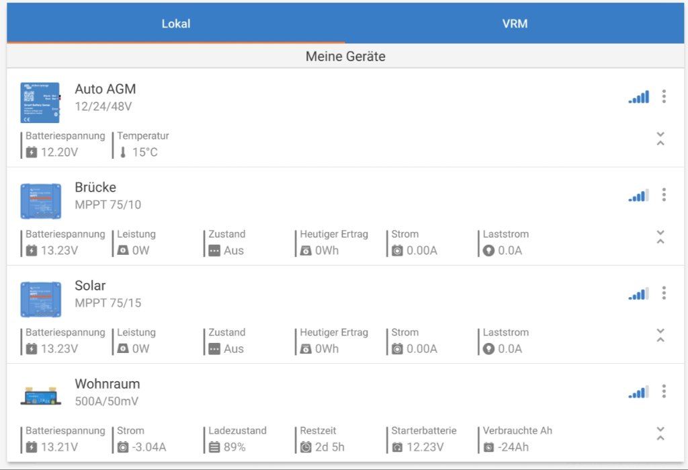Collapse the Auto AGM details row
The width and height of the screenshot is (688, 470).
pyautogui.click(x=660, y=139)
